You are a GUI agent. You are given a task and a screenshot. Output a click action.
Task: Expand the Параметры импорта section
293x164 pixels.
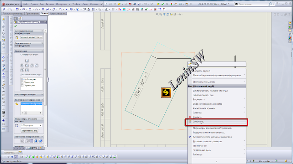pos(42,94)
